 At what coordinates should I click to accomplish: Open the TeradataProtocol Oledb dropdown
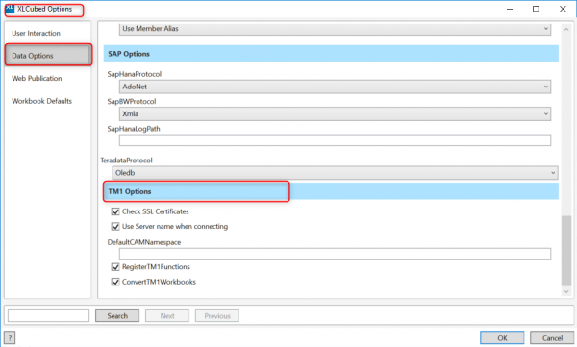335,173
